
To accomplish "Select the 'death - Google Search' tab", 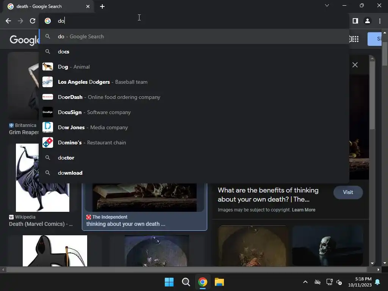I will pos(48,6).
